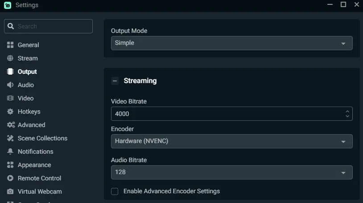This screenshot has height=203, width=363.
Task: Click the Output Mode dropdown arrow
Action: pos(343,44)
